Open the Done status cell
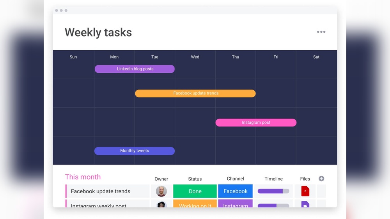390x219 pixels. pos(195,191)
